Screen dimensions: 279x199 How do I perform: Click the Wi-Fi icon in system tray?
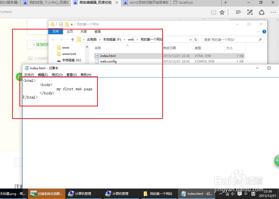(228, 194)
